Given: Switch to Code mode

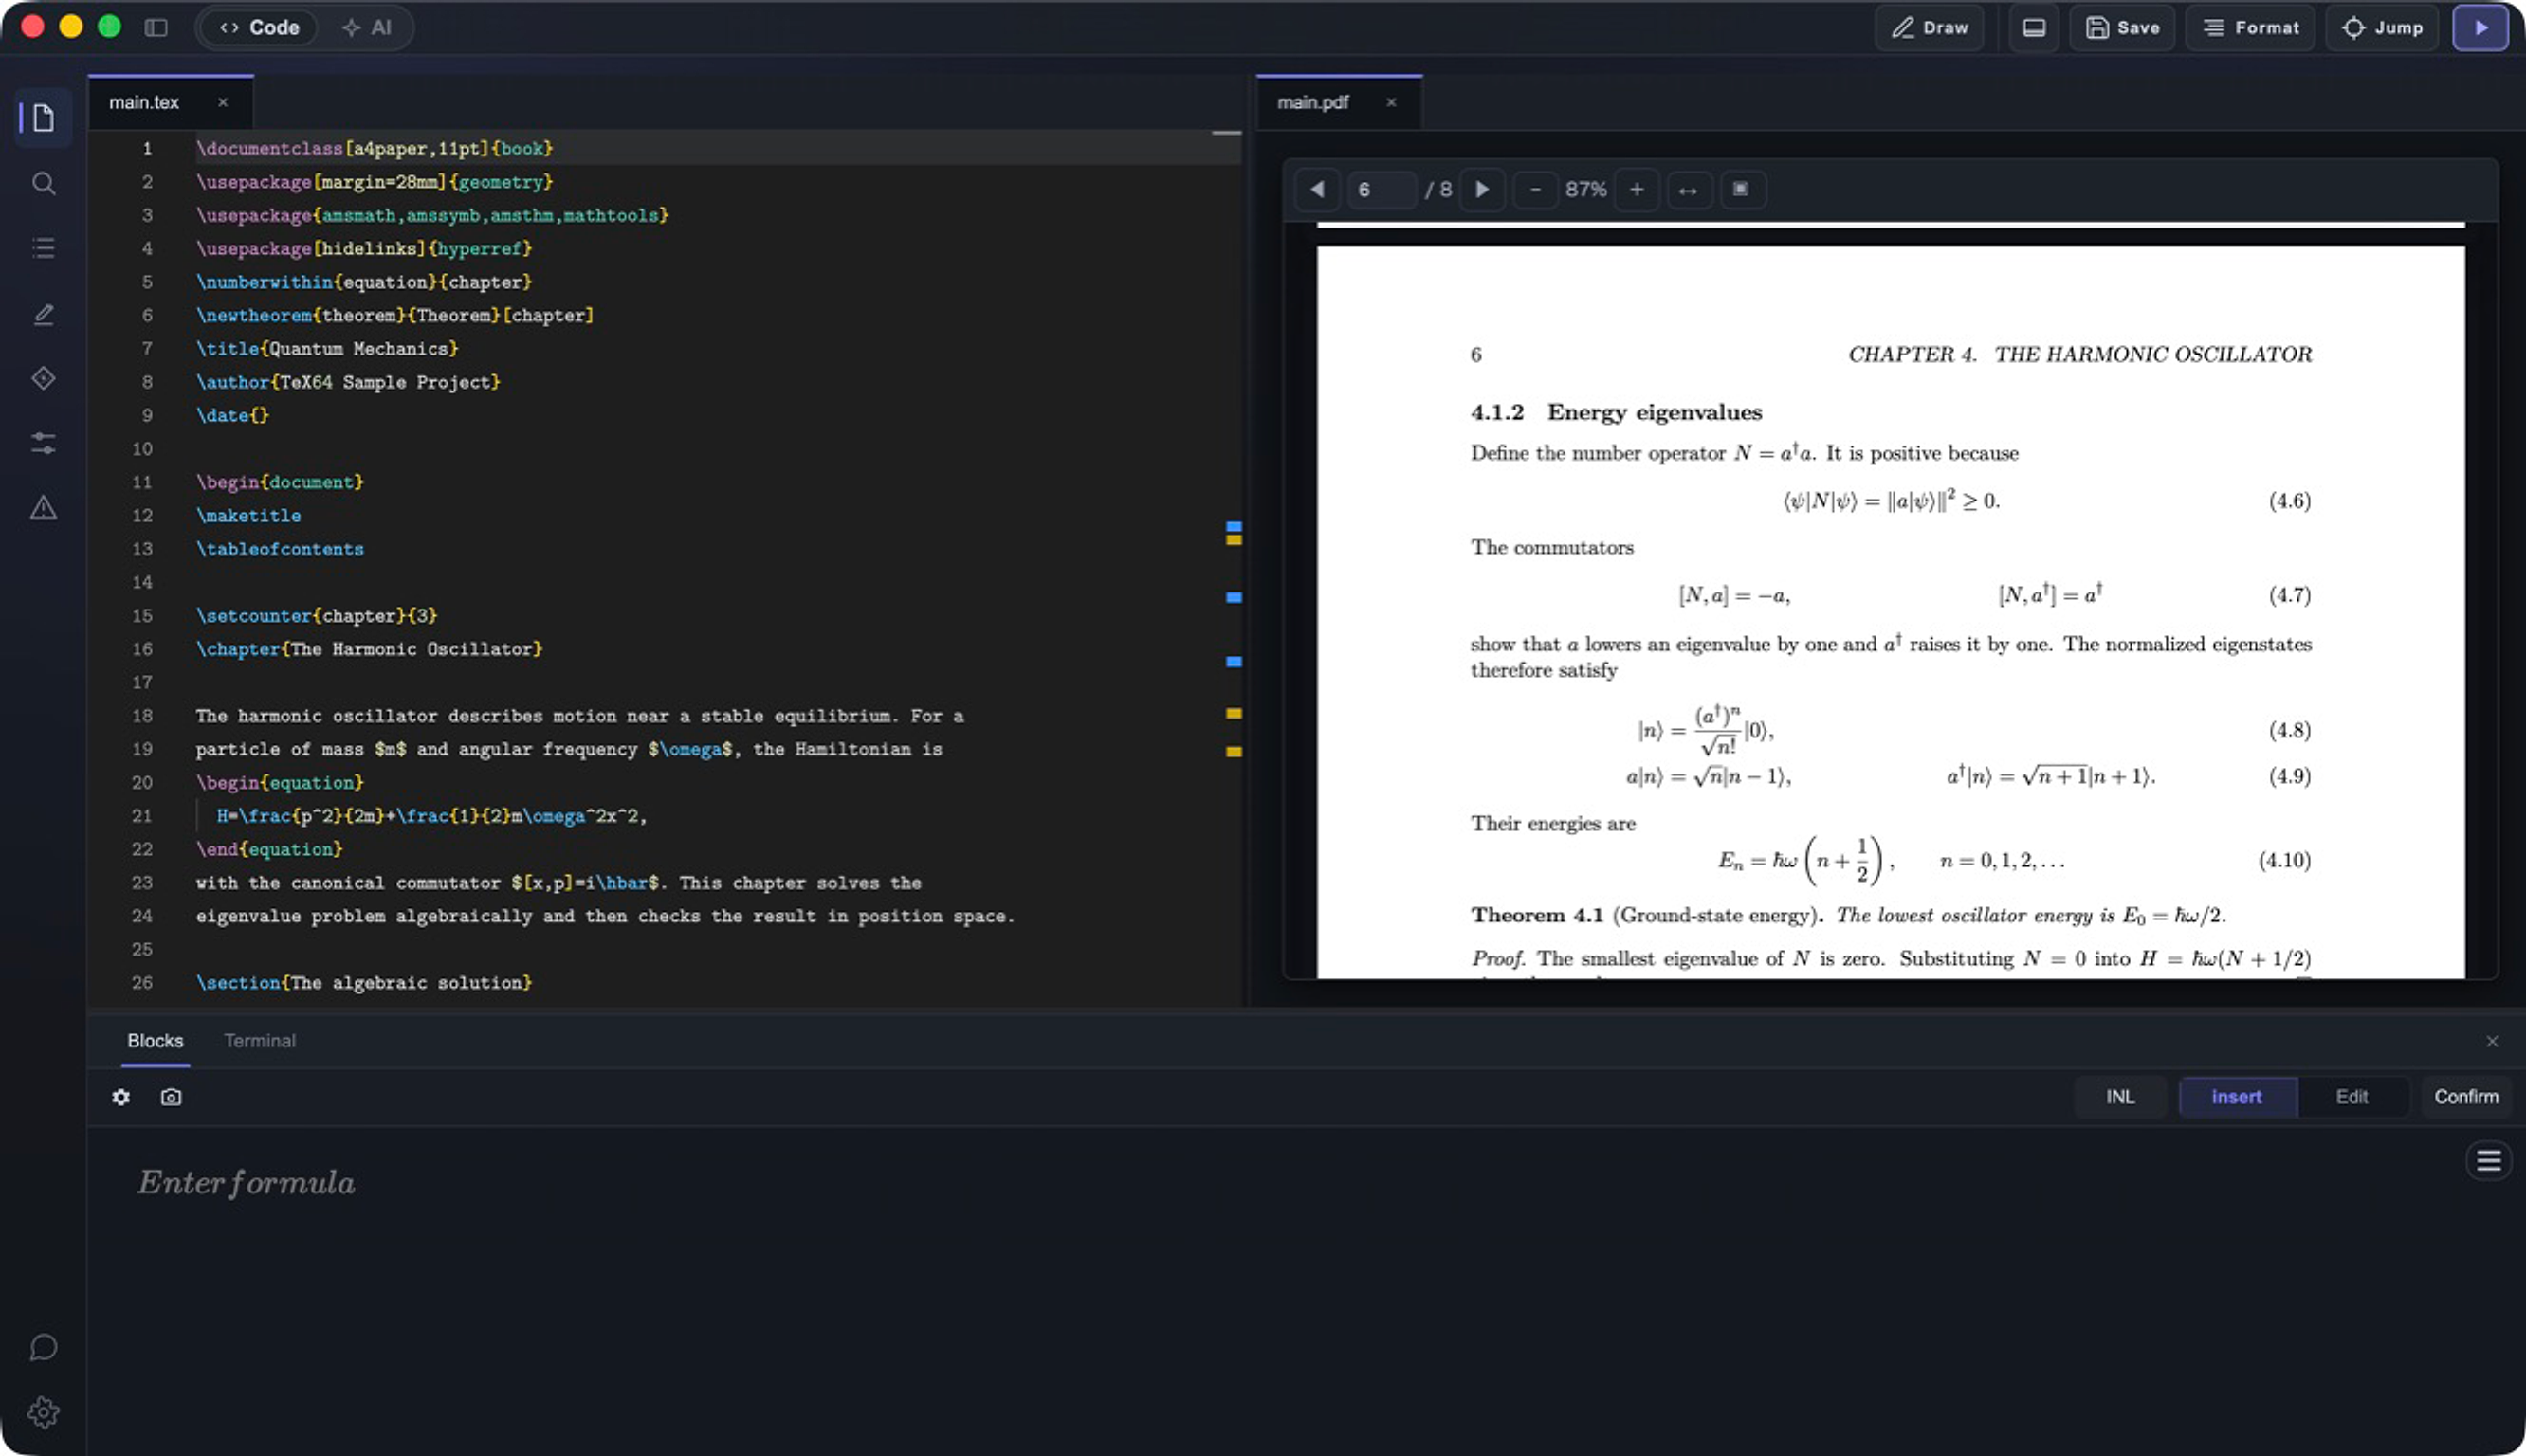Looking at the screenshot, I should tap(260, 28).
